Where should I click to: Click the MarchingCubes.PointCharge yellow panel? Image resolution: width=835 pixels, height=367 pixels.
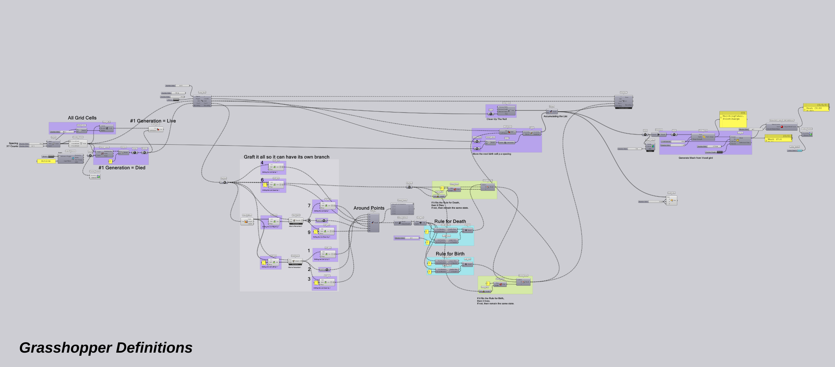point(733,119)
